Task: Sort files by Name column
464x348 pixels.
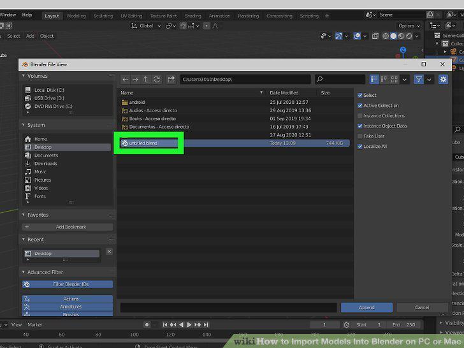Action: (x=127, y=93)
